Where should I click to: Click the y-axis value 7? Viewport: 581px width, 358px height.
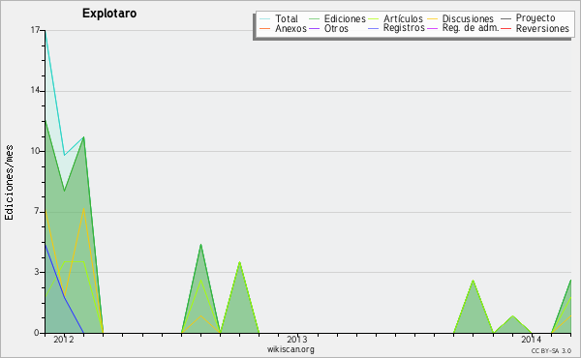[37, 211]
